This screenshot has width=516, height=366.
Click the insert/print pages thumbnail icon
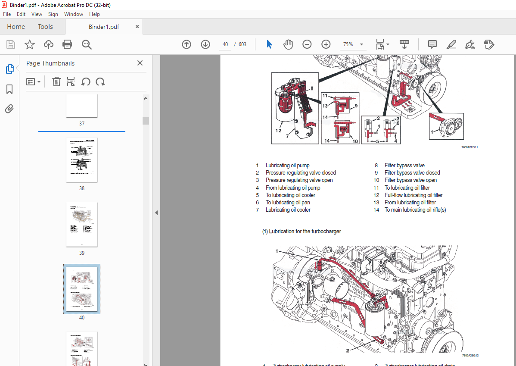[71, 82]
